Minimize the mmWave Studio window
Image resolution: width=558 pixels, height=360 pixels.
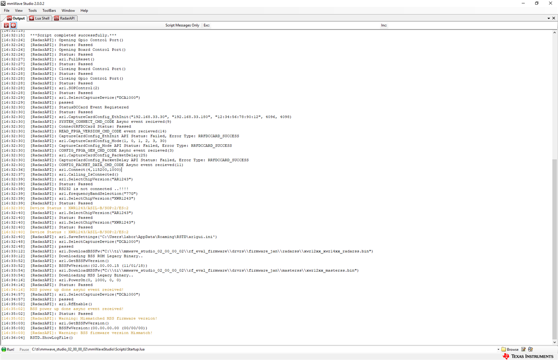click(524, 3)
